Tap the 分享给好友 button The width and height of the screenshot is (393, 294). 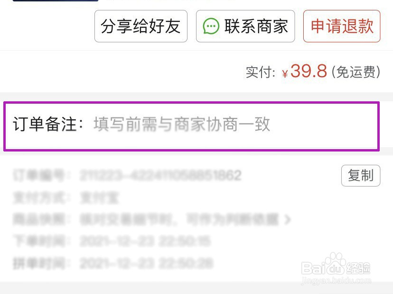tap(141, 26)
